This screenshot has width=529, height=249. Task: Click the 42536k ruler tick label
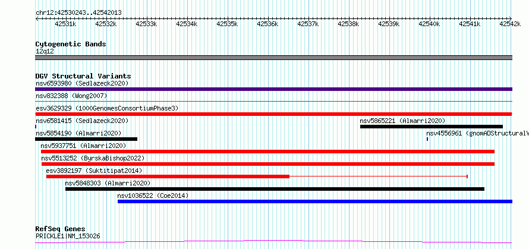pos(267,24)
